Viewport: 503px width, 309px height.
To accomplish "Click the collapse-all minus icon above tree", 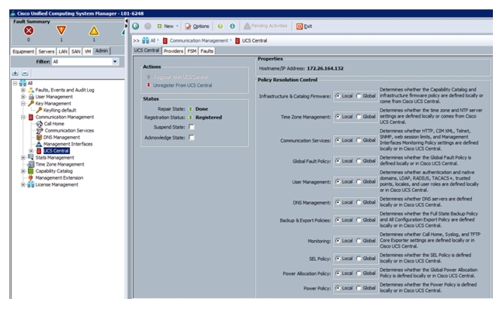I will pos(25,74).
